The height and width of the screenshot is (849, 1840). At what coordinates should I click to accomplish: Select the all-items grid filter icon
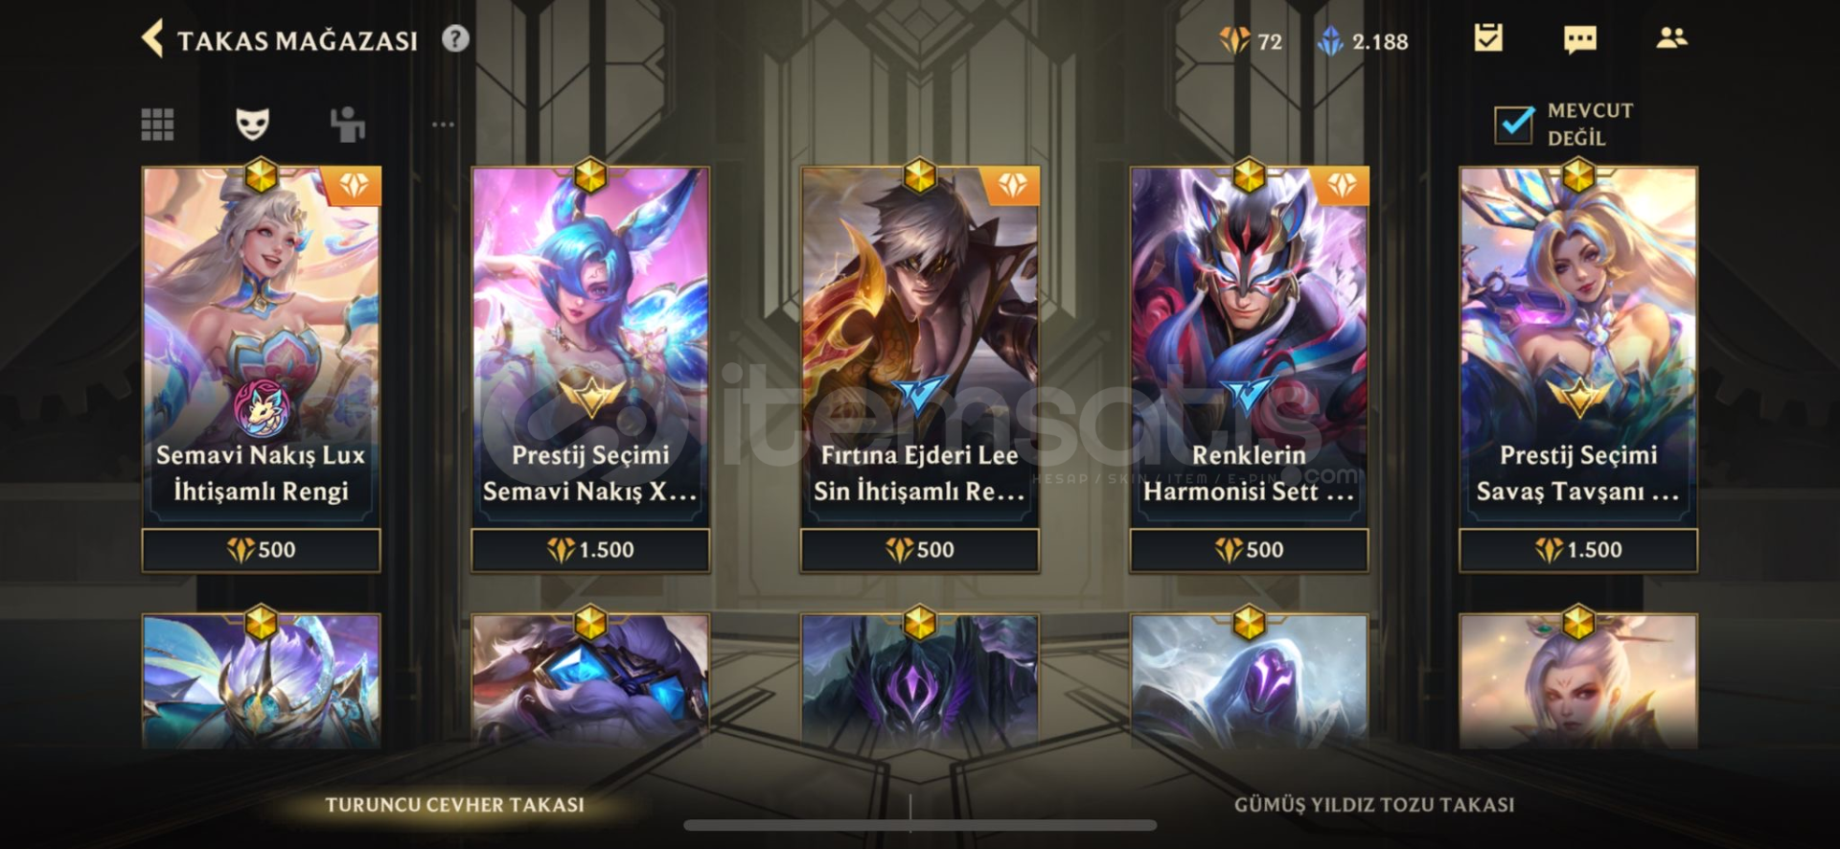coord(157,124)
